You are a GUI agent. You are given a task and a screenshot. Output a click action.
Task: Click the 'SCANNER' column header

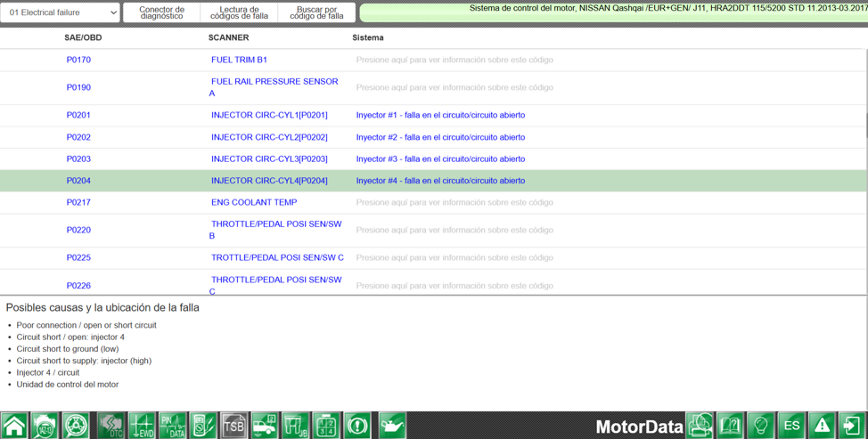[x=229, y=37]
